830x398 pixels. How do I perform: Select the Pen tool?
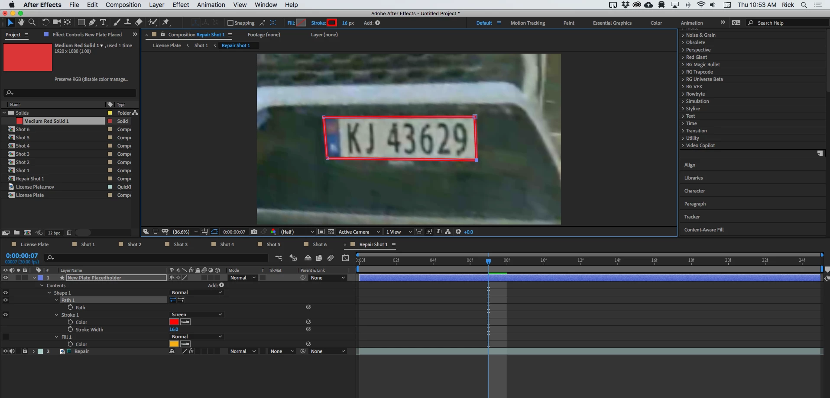pyautogui.click(x=92, y=22)
